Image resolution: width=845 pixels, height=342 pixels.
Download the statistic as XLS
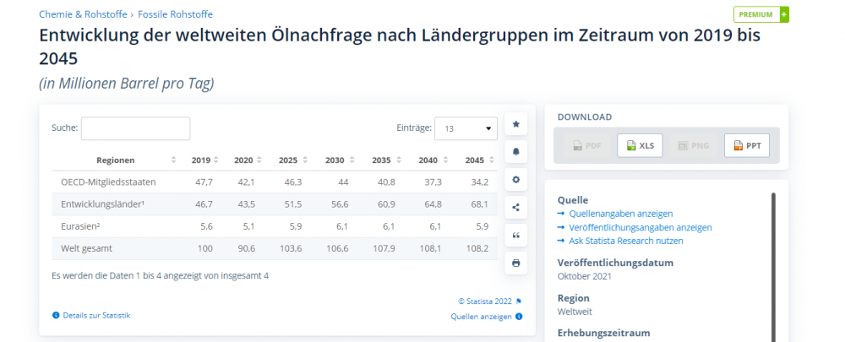[640, 145]
